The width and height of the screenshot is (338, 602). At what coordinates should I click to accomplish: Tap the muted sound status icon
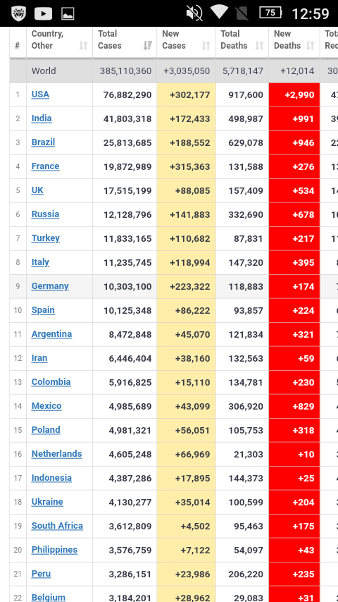(x=194, y=13)
